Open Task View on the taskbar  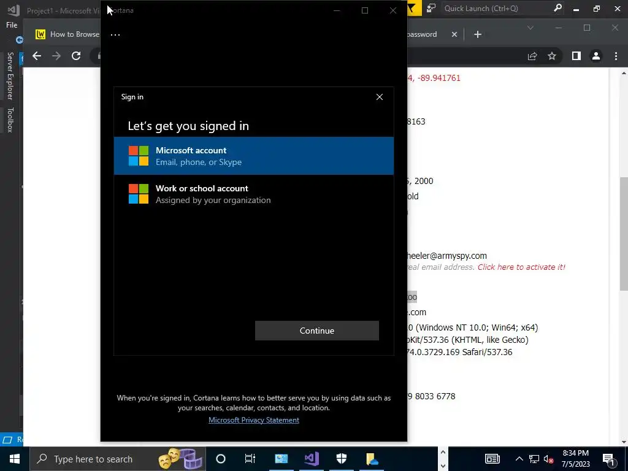click(250, 459)
